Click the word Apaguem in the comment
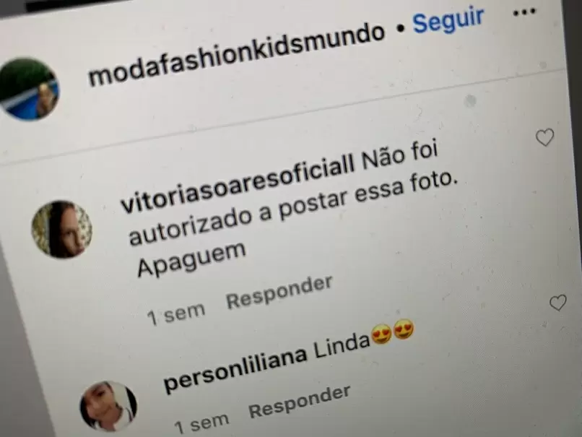This screenshot has height=437, width=582. click(191, 259)
